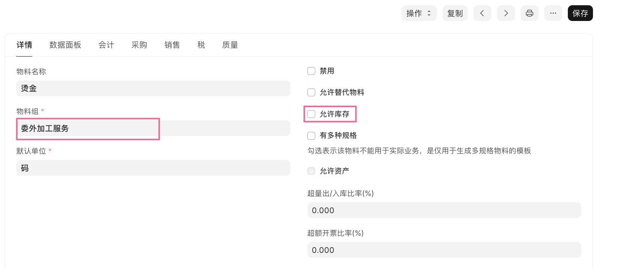This screenshot has width=629, height=269.
Task: Go to previous record with left chevron
Action: pos(482,13)
